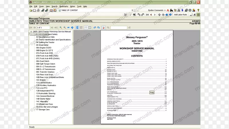Click the rotate counterclockwise icon

point(94,28)
